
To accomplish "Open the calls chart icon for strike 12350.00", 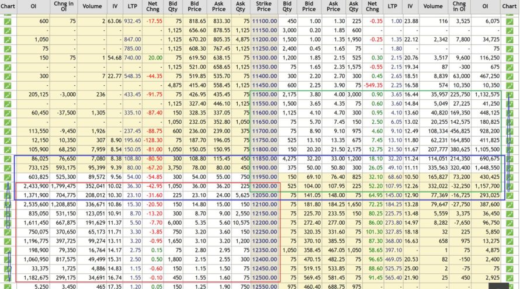I will (x=7, y=250).
